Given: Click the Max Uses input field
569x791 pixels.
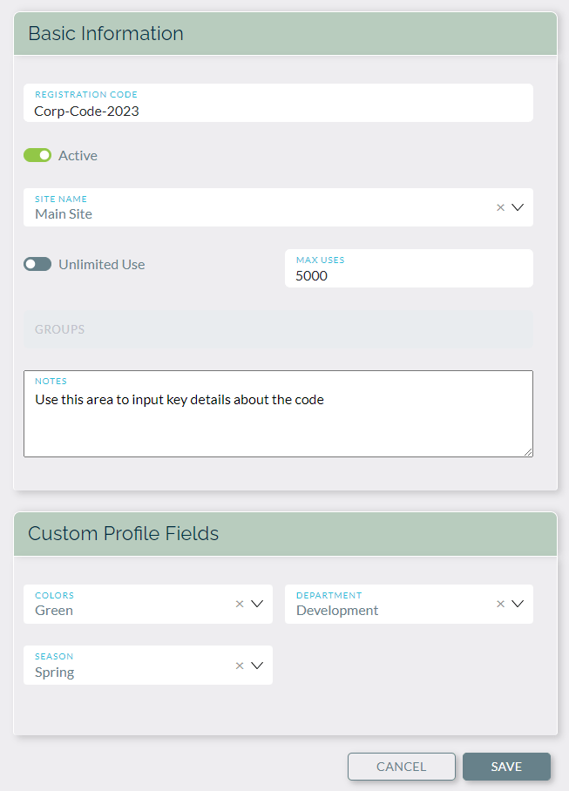Looking at the screenshot, I should point(408,275).
